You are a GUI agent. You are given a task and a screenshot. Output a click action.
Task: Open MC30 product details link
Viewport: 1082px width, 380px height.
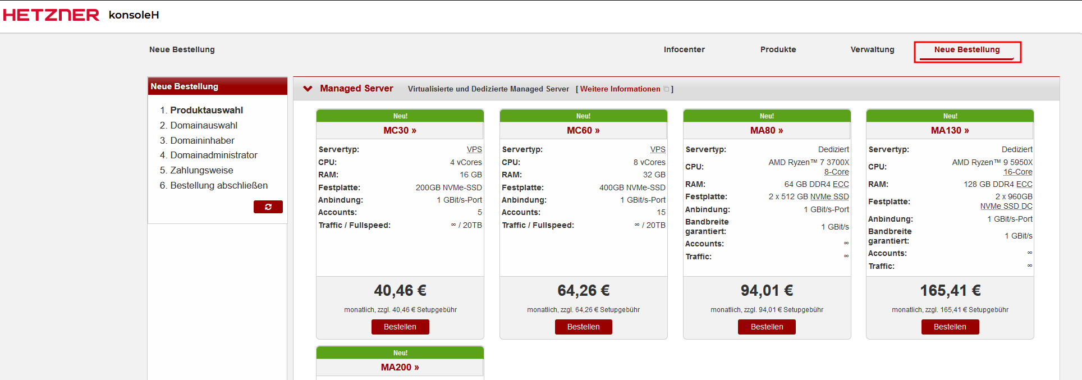pos(400,130)
